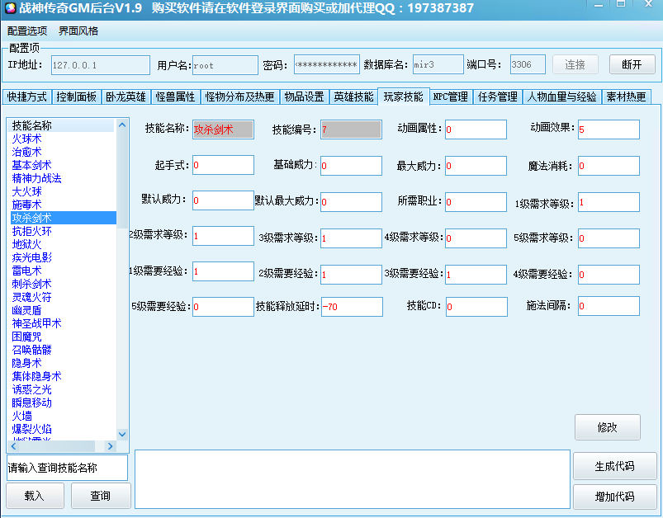This screenshot has width=663, height=518.
Task: Click the skill list scroll-right arrow
Action: coord(111,445)
